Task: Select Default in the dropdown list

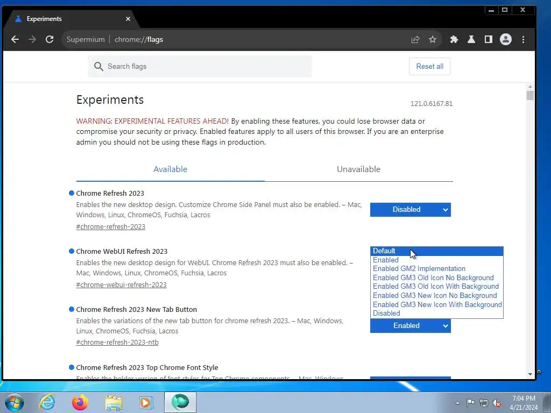Action: [437, 251]
